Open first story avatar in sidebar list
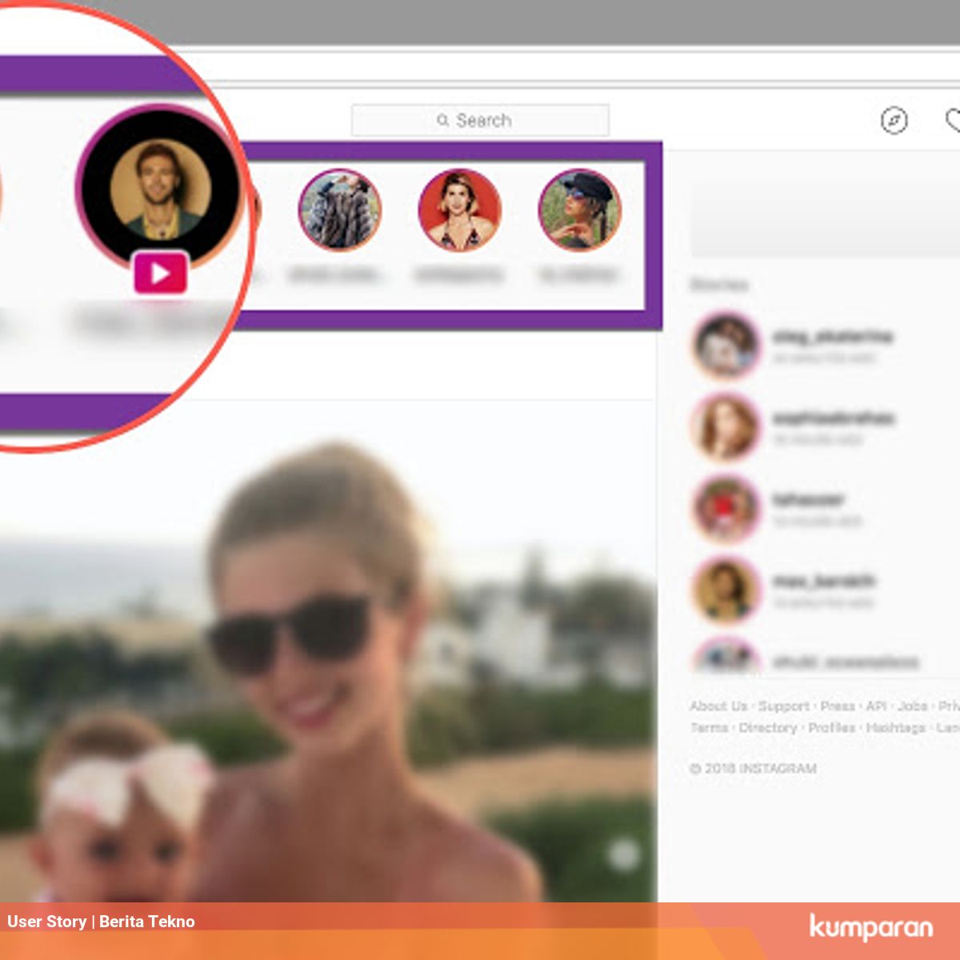 (726, 345)
